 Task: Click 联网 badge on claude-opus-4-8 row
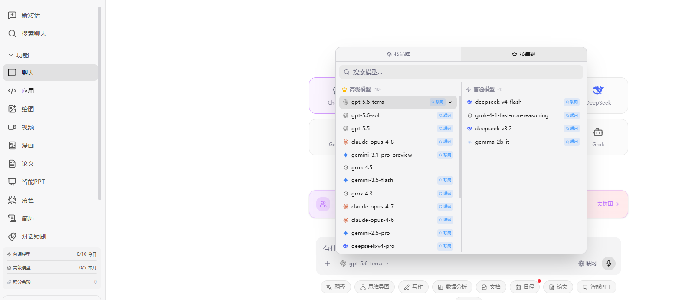click(x=445, y=142)
